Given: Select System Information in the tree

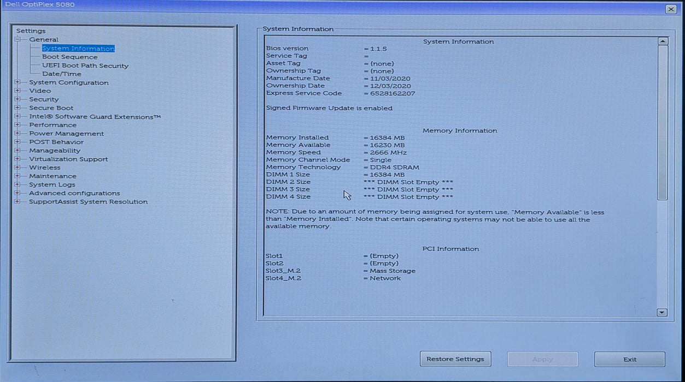Looking at the screenshot, I should click(x=78, y=49).
